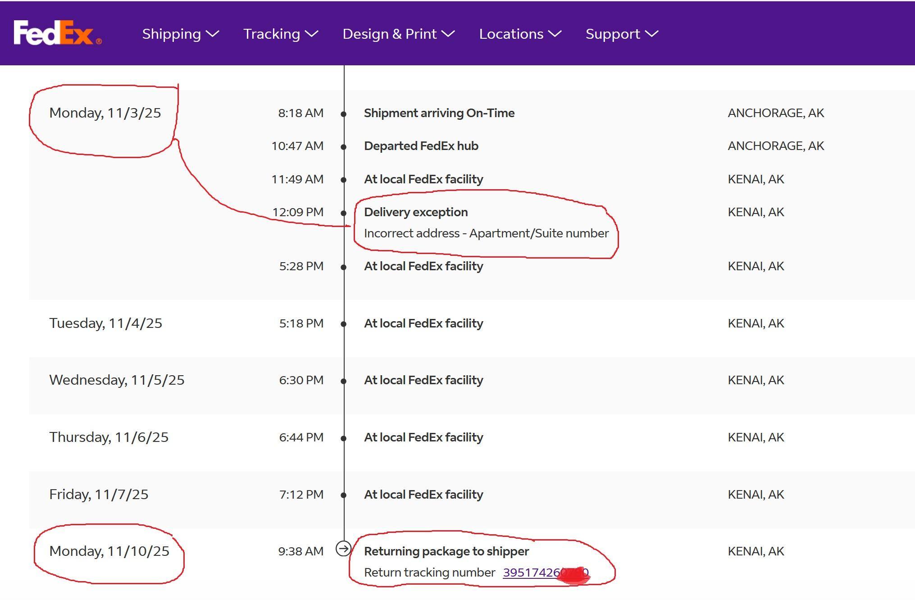
Task: Open the Support chevron arrow
Action: 651,34
